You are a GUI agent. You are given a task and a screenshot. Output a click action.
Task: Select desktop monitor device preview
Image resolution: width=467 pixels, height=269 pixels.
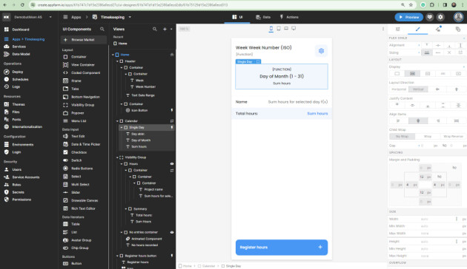tap(294, 29)
